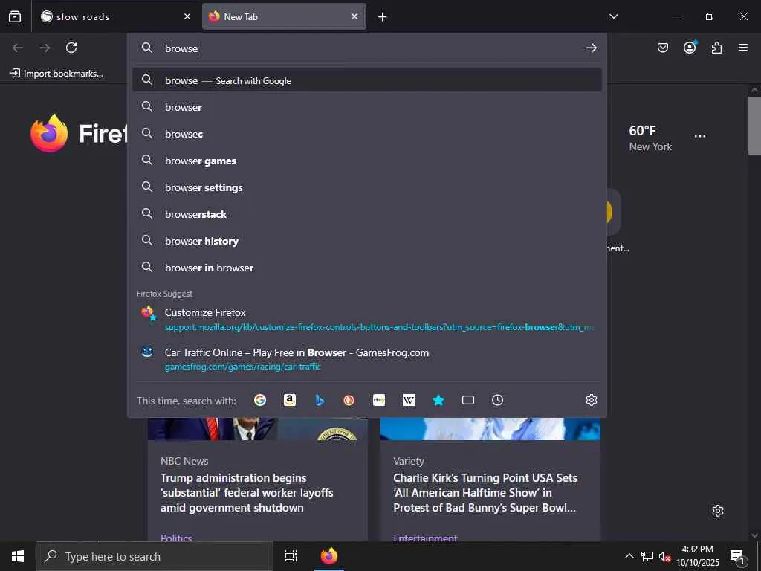The width and height of the screenshot is (761, 571).
Task: Search open tabs with tab icon
Action: tap(468, 400)
